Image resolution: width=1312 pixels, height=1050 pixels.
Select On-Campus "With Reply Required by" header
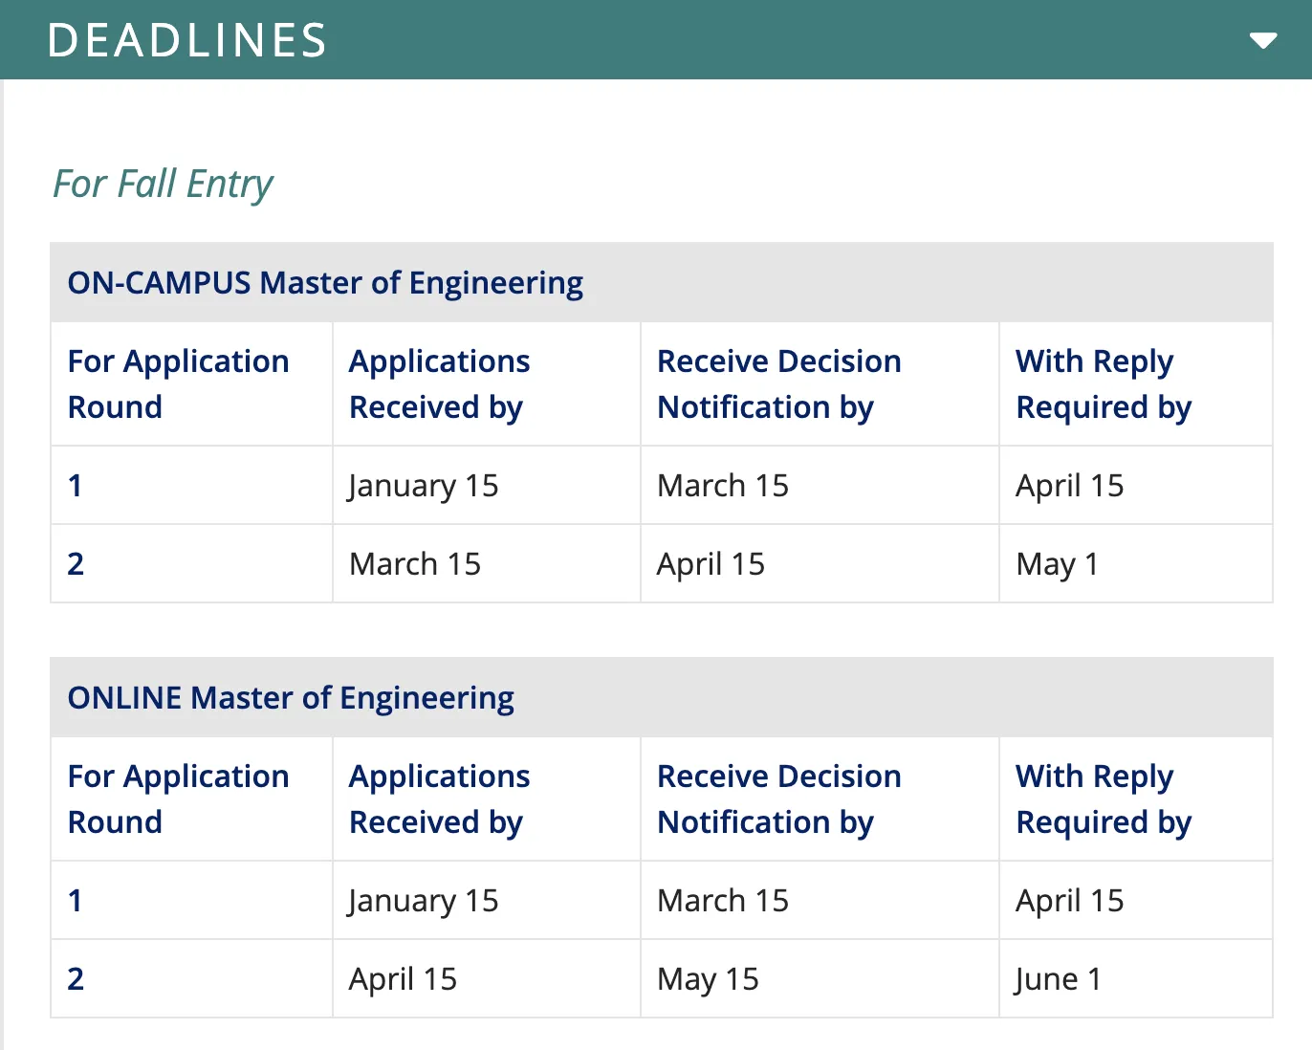tap(1103, 384)
